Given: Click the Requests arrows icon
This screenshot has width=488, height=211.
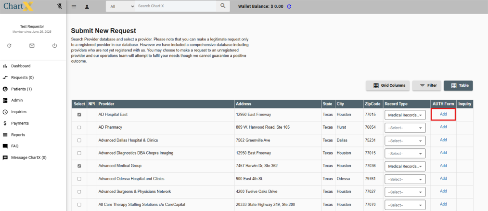Looking at the screenshot, I should [x=5, y=77].
